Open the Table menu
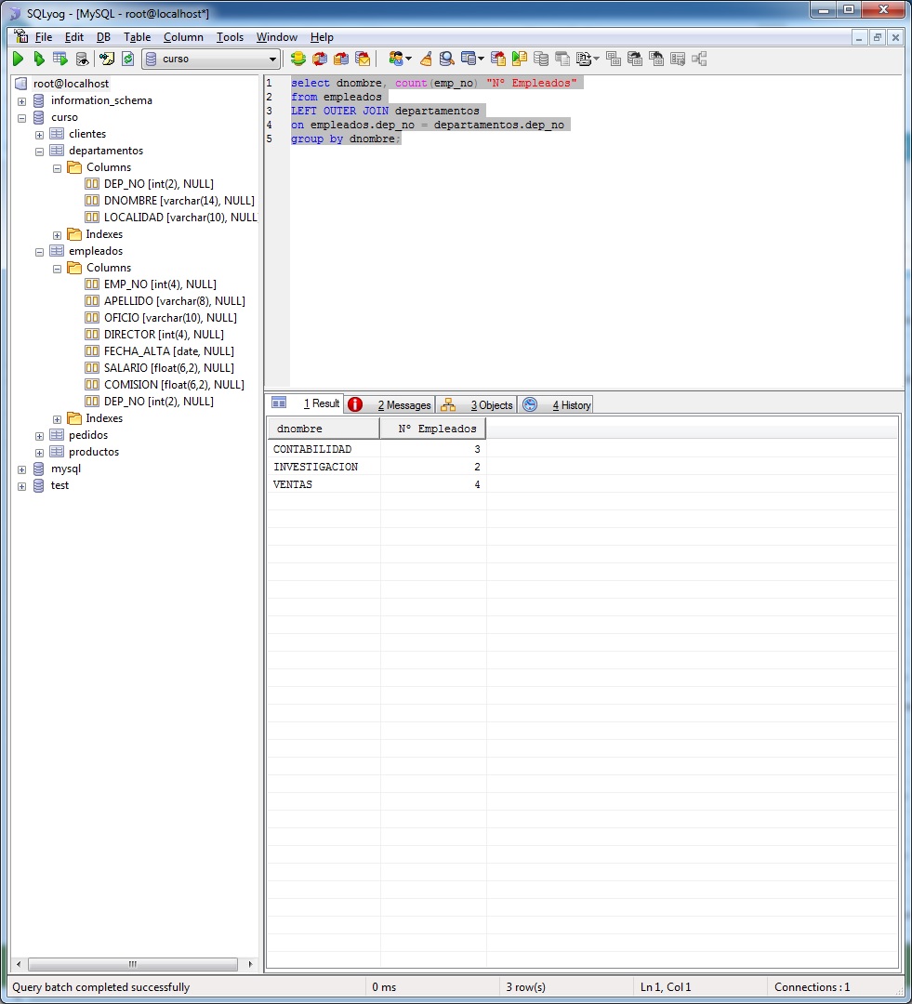The width and height of the screenshot is (912, 1004). [x=137, y=37]
